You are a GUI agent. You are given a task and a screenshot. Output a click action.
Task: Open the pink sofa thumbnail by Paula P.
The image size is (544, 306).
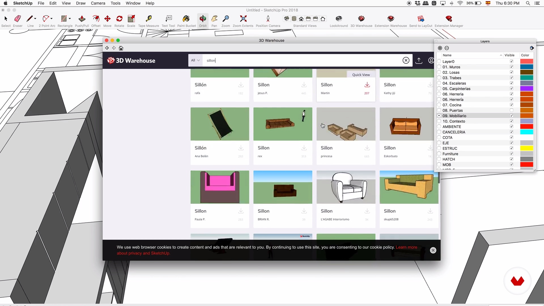220,187
